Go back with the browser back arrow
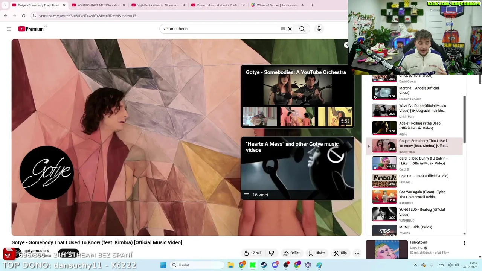 pos(5,16)
